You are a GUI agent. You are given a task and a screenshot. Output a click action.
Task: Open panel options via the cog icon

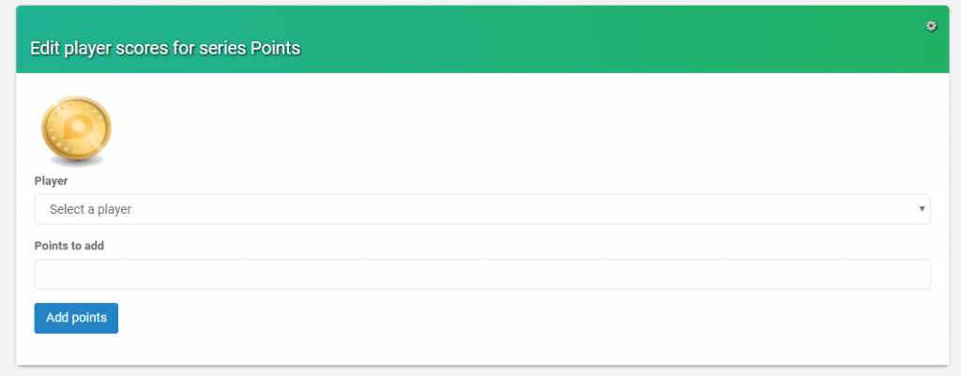931,25
